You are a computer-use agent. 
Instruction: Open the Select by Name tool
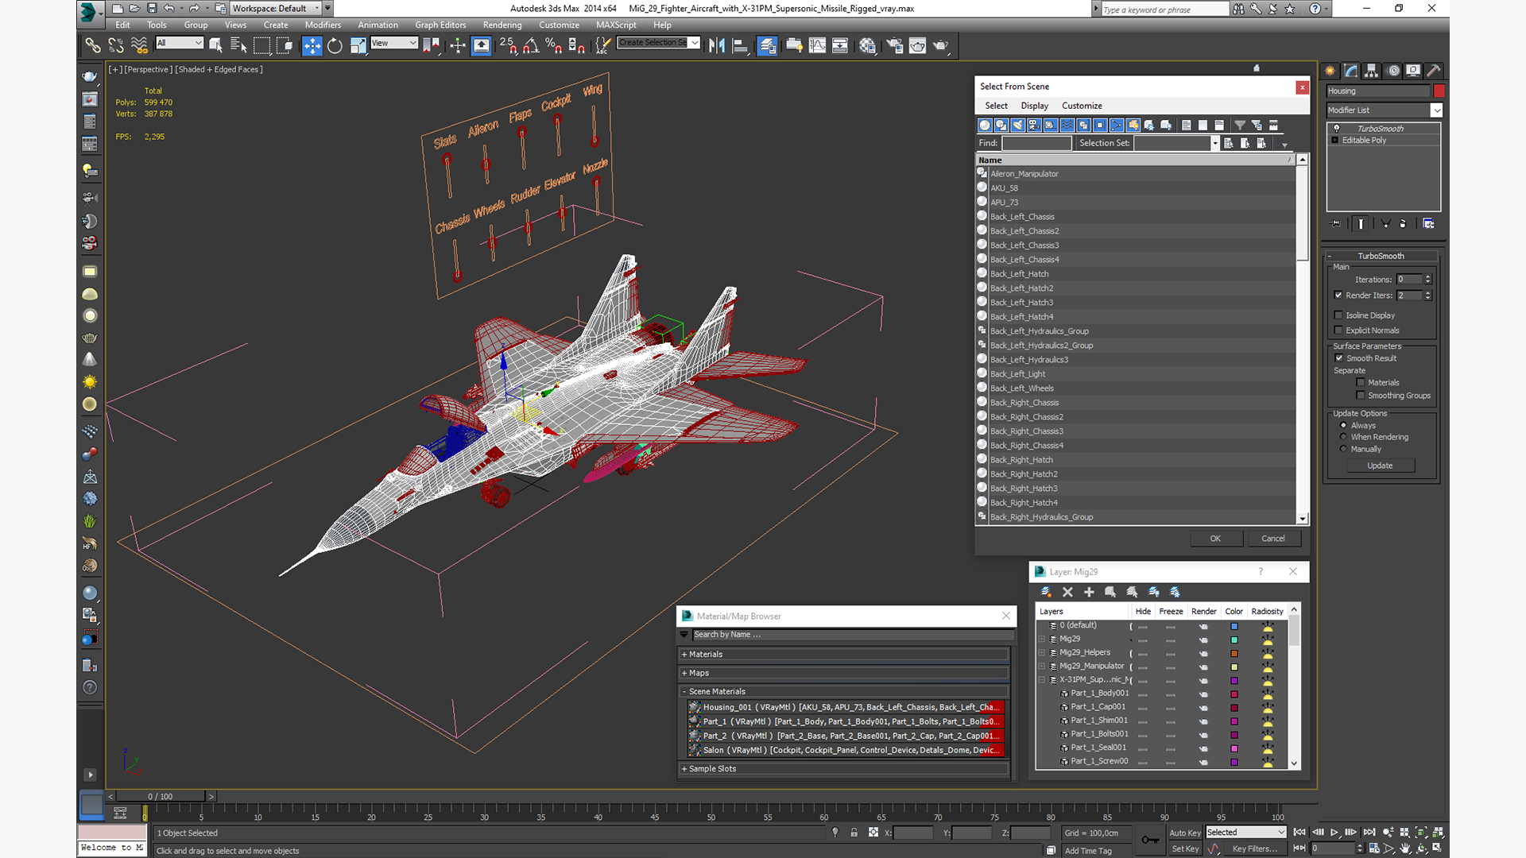click(238, 45)
